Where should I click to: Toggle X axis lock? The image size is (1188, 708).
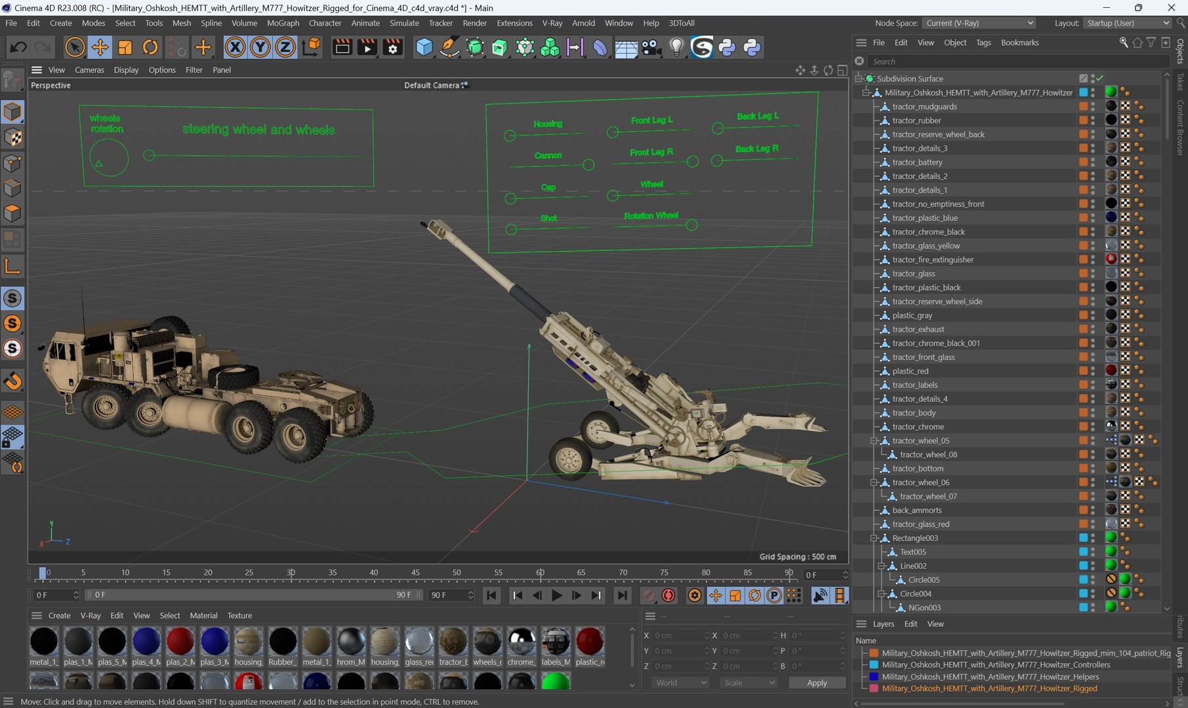tap(235, 47)
